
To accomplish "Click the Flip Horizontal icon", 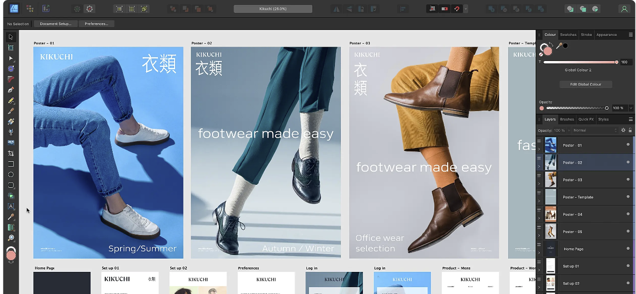I will click(x=336, y=9).
